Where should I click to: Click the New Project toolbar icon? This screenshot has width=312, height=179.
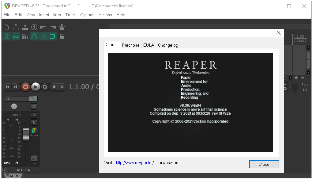click(x=7, y=27)
